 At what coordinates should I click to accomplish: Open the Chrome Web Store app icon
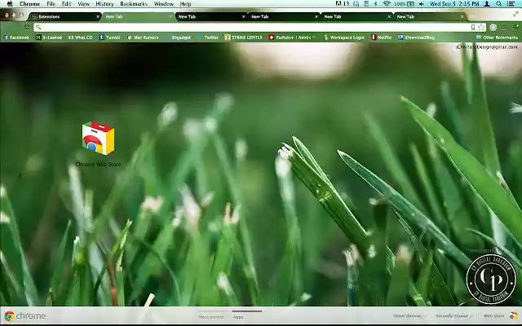click(x=98, y=139)
